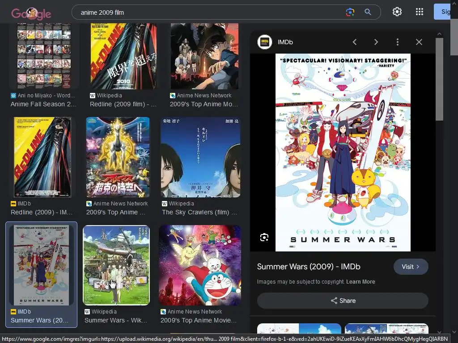Click the preview panel scroll-down arrow
Viewport: 458px width, 343px height.
(x=439, y=332)
